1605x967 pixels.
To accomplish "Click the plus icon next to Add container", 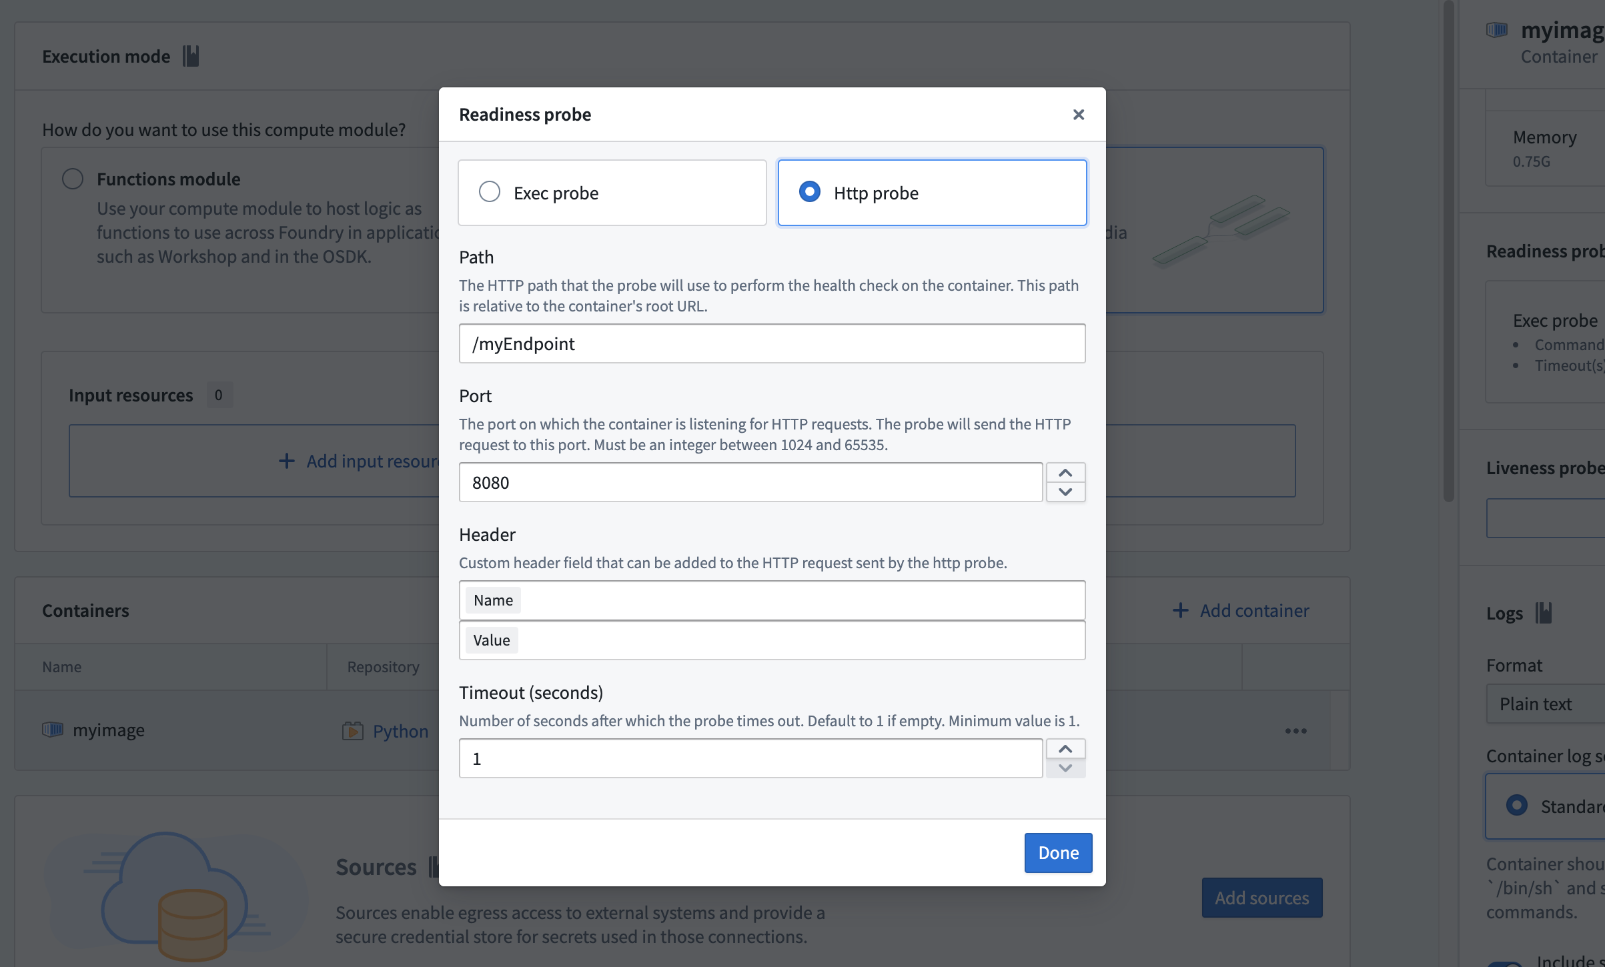I will coord(1181,610).
